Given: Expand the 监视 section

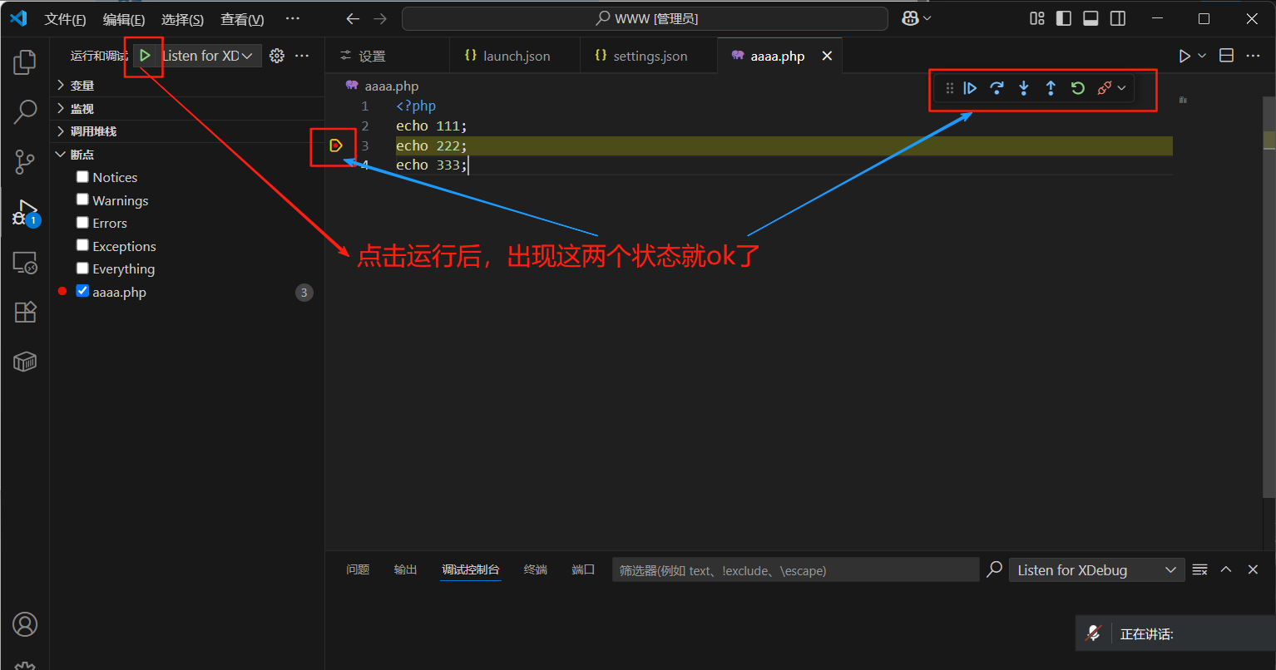Looking at the screenshot, I should tap(187, 109).
